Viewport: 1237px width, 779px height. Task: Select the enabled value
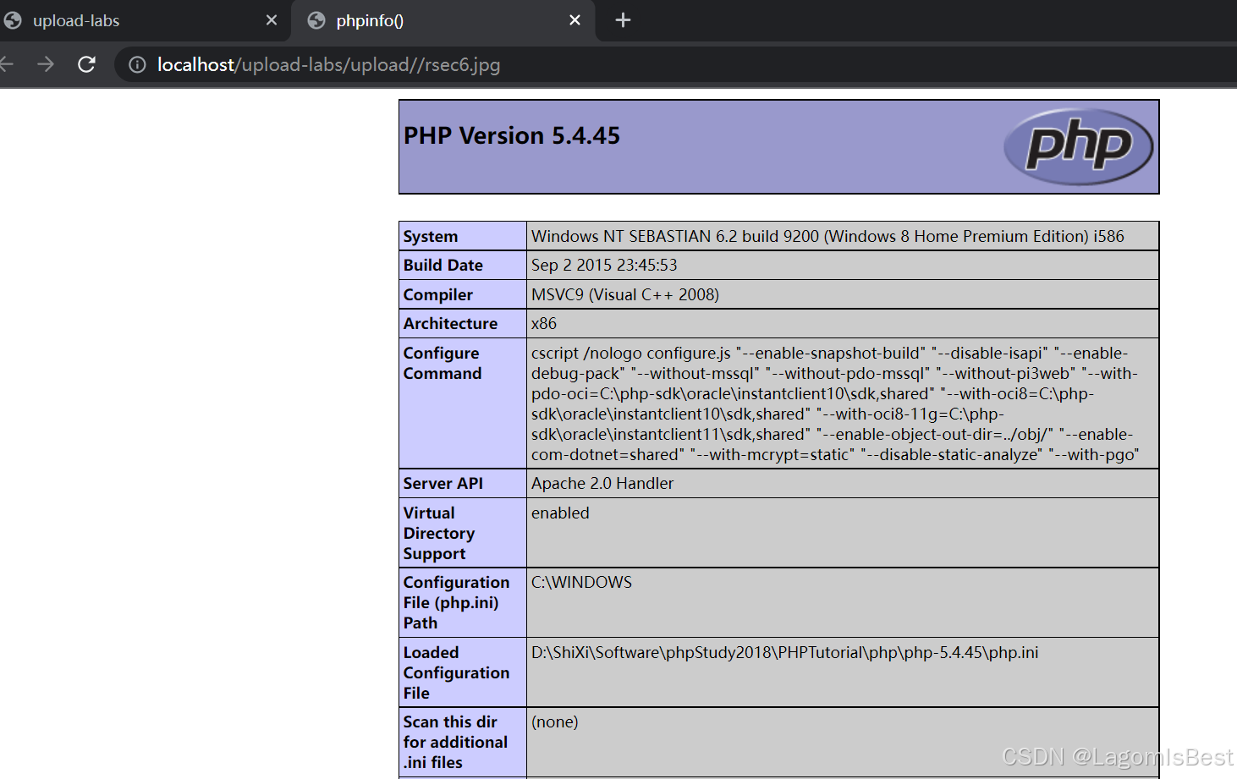(x=560, y=513)
